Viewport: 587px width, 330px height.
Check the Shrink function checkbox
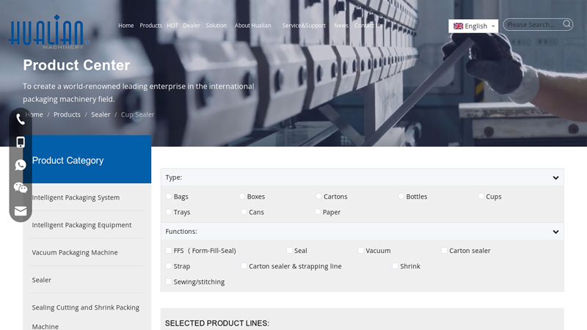click(395, 266)
